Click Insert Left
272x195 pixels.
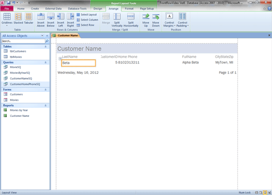click(x=61, y=20)
